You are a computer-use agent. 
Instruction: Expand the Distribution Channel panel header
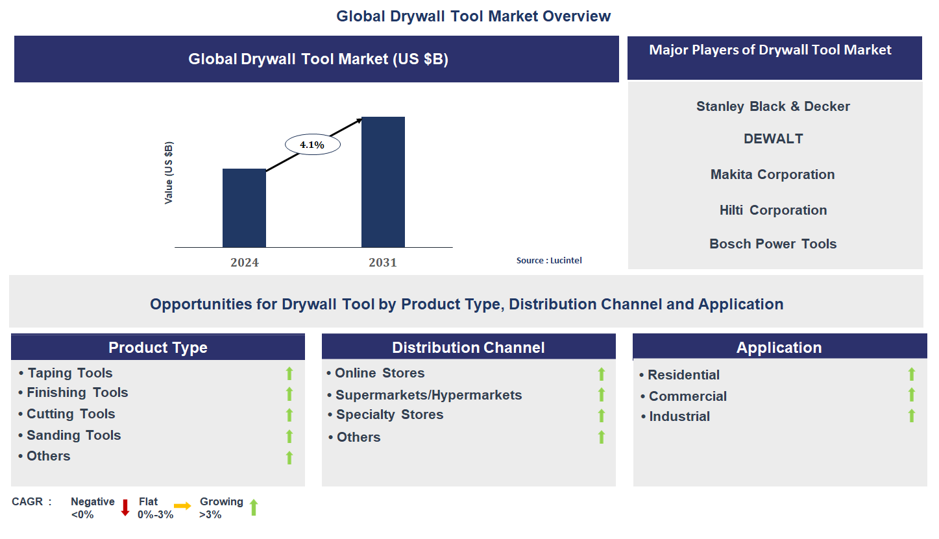tap(469, 347)
